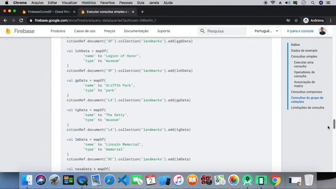Go back to the previous page
The width and height of the screenshot is (336, 189).
(5, 20)
